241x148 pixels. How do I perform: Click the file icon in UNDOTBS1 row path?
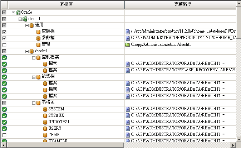tap(128, 122)
